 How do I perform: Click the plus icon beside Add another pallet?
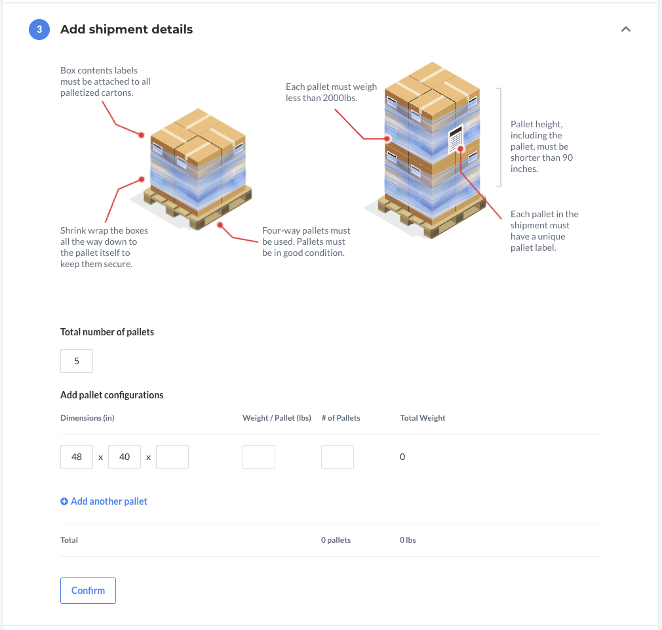(x=64, y=501)
